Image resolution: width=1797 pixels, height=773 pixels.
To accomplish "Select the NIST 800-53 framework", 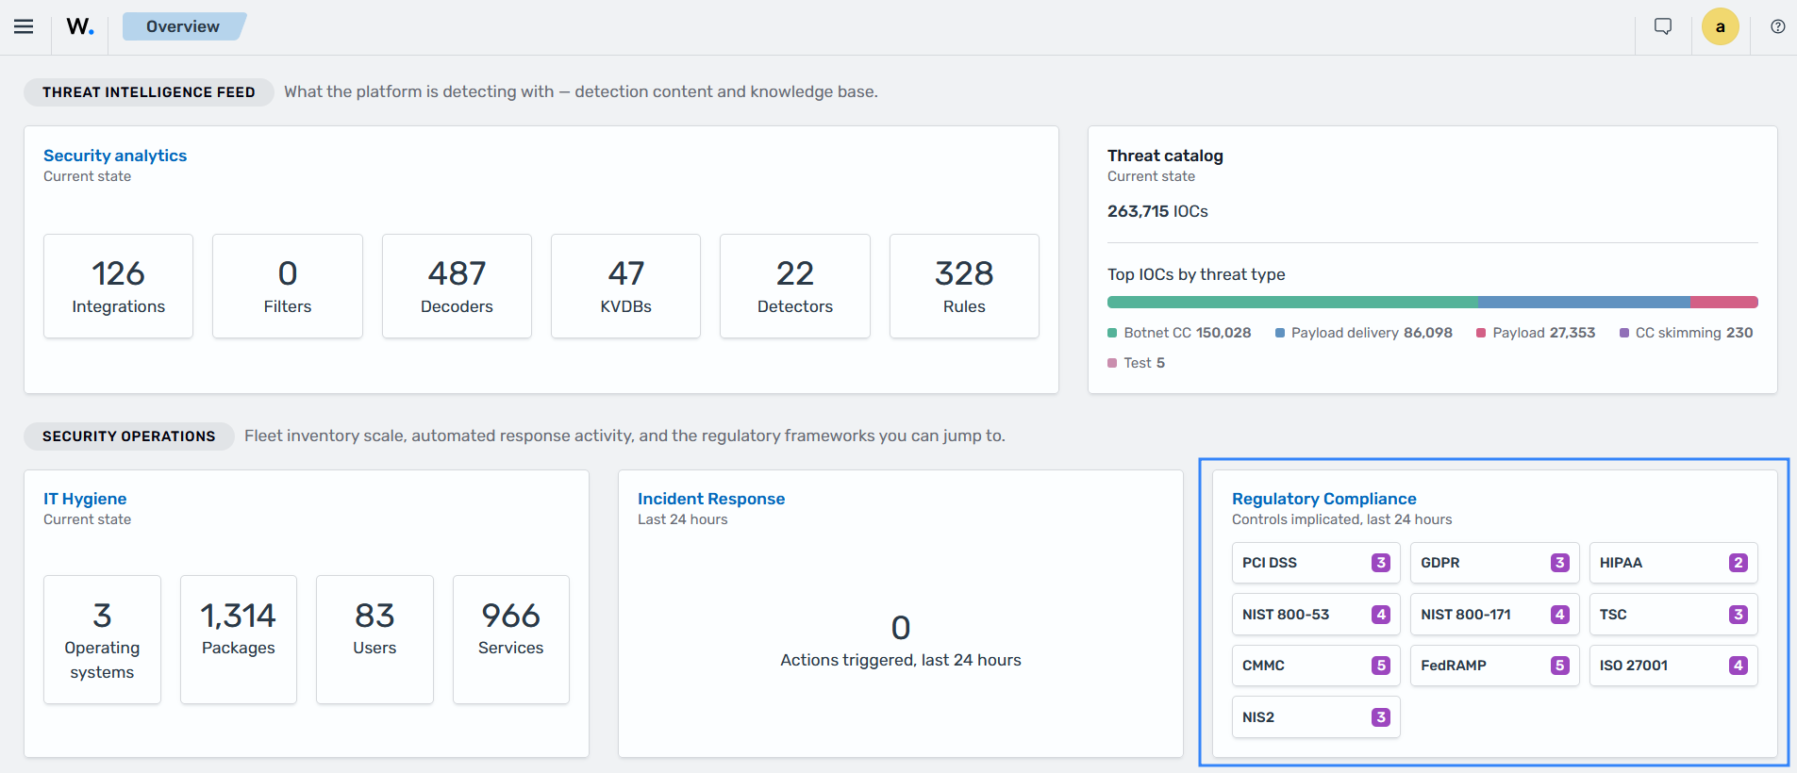I will pos(1316,615).
